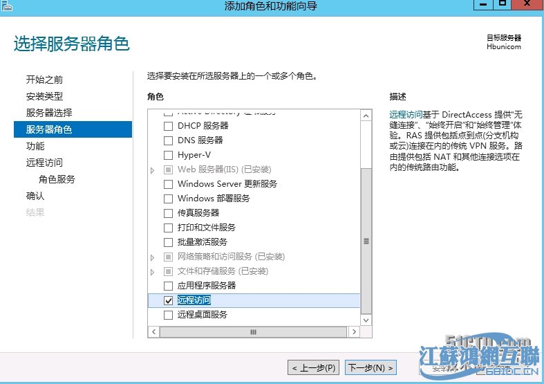Select the 服务器角色 wizard step
Viewport: 544px width, 384px height.
click(73, 129)
